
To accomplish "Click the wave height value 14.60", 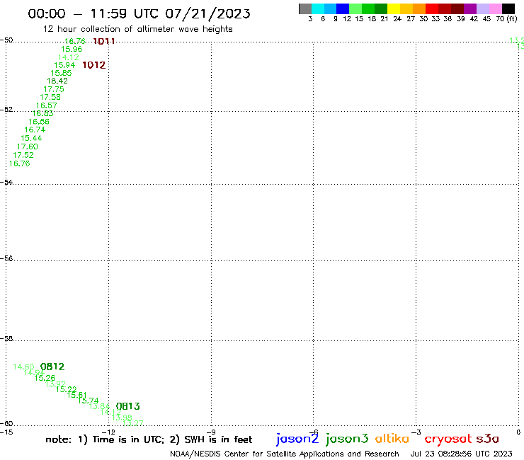I will click(23, 367).
